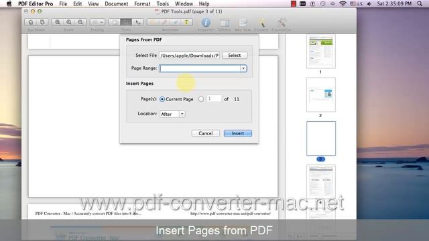Click the Add Text toolbar icon
The width and height of the screenshot is (429, 241).
pyautogui.click(x=243, y=23)
